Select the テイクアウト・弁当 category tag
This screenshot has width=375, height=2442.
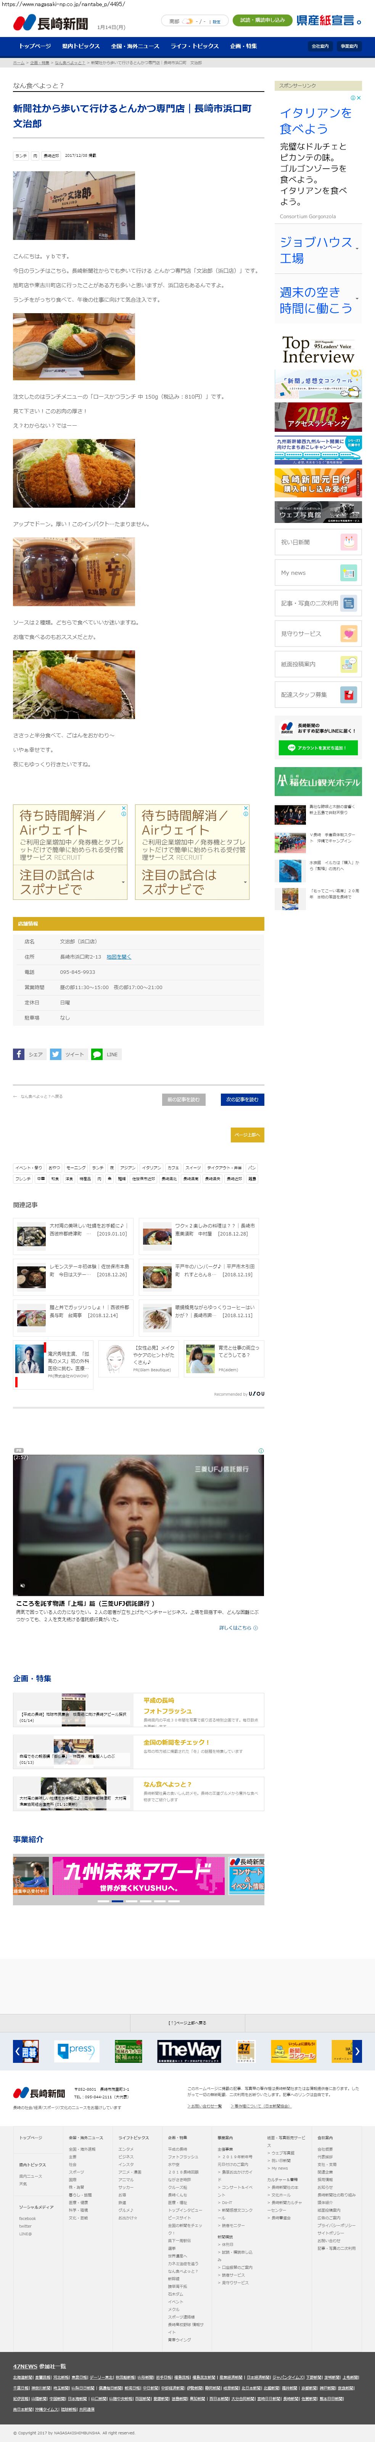[x=224, y=1168]
